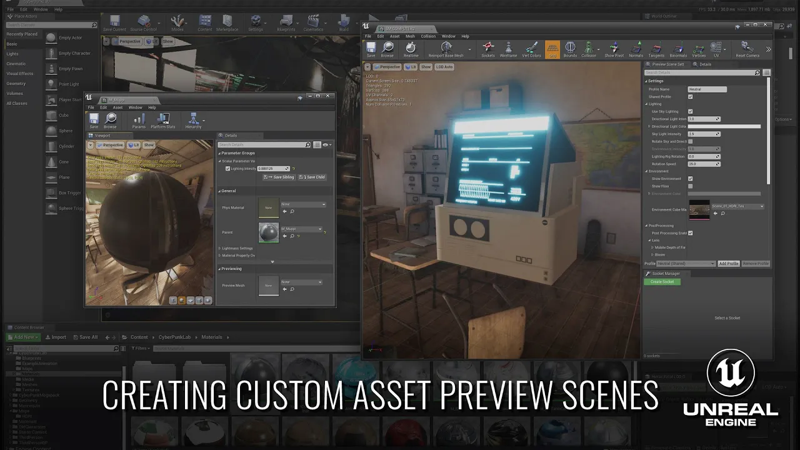Toggle Shared Profile checkbox
This screenshot has width=800, height=450.
[690, 97]
